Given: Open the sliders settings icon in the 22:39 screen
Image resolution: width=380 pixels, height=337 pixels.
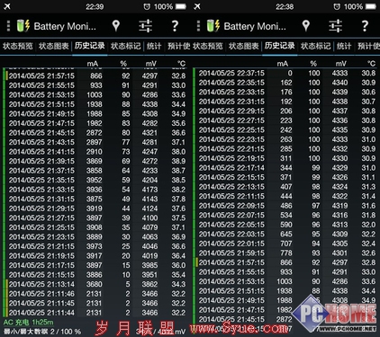Looking at the screenshot, I should coord(146,26).
